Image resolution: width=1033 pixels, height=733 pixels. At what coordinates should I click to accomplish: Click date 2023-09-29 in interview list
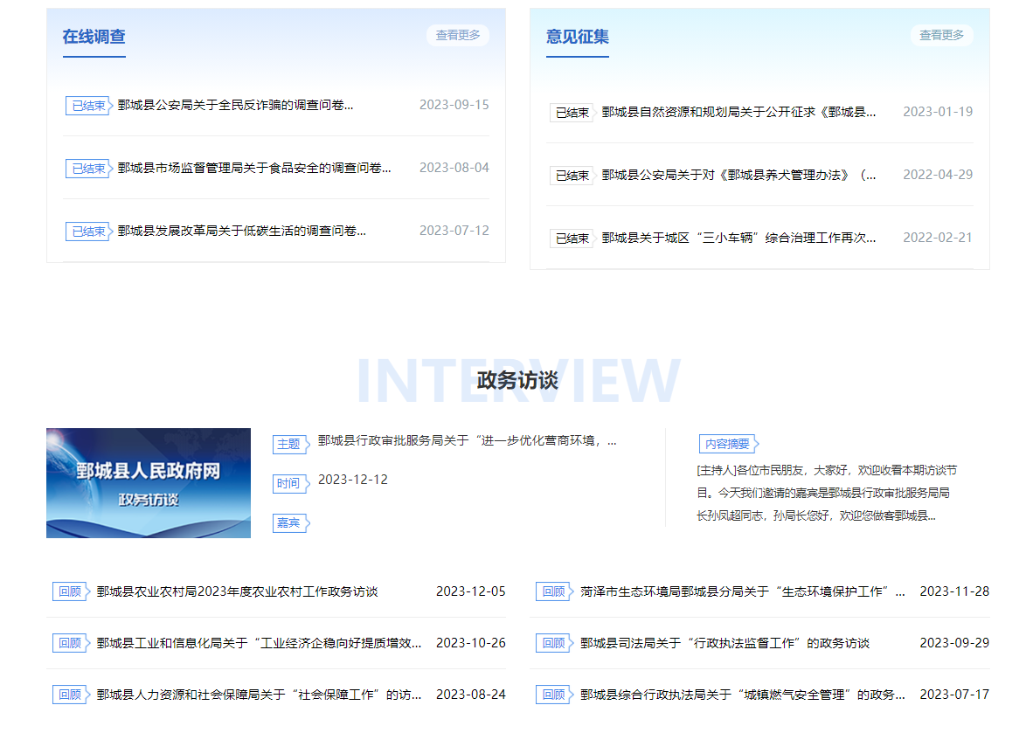tap(954, 643)
